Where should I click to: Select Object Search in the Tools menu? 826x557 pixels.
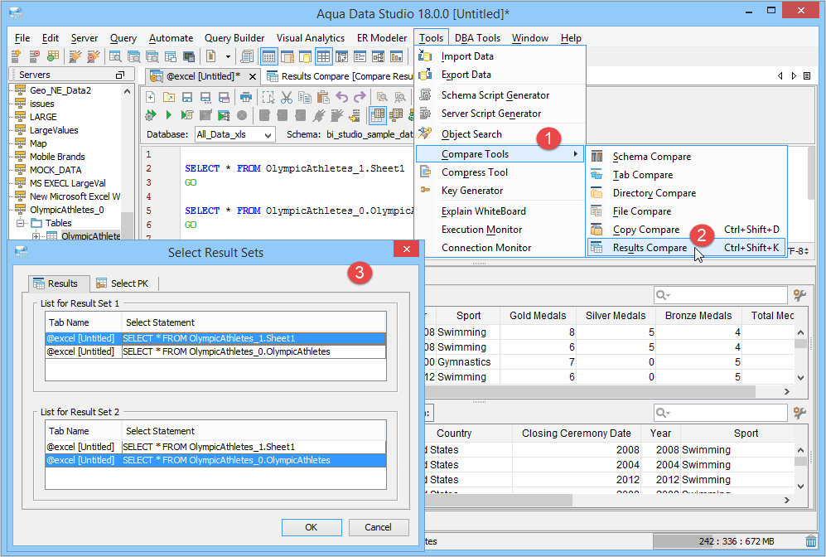click(500, 134)
